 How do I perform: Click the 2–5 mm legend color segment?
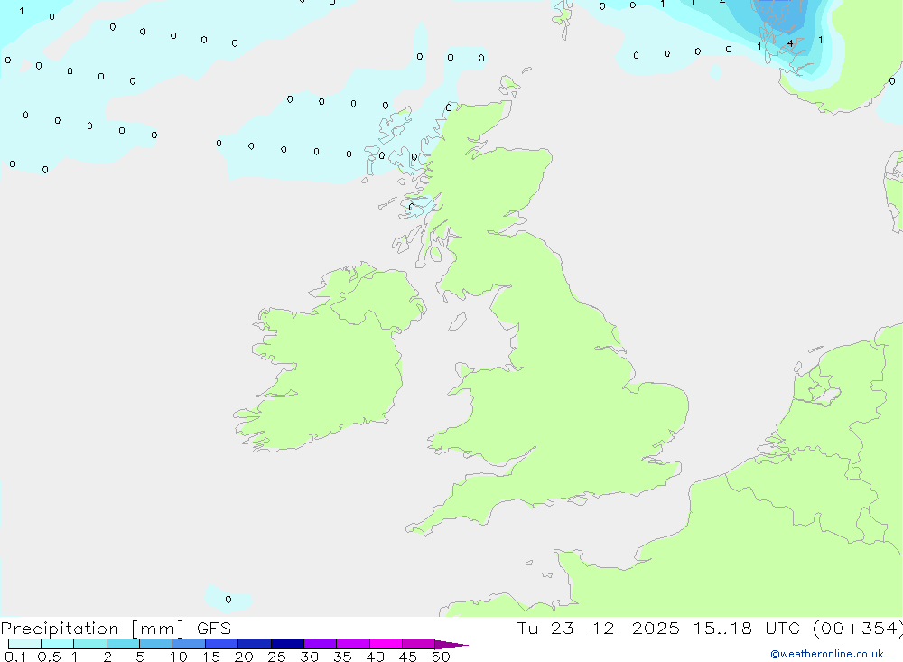tap(123, 644)
